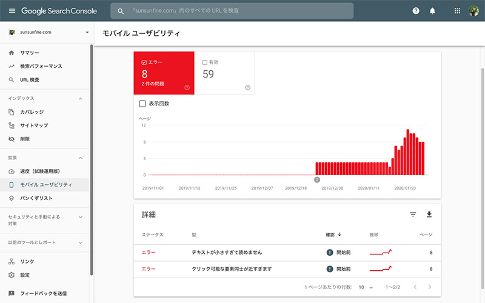The height and width of the screenshot is (303, 485).
Task: Open rows-per-page dropdown showing 10
Action: [366, 287]
